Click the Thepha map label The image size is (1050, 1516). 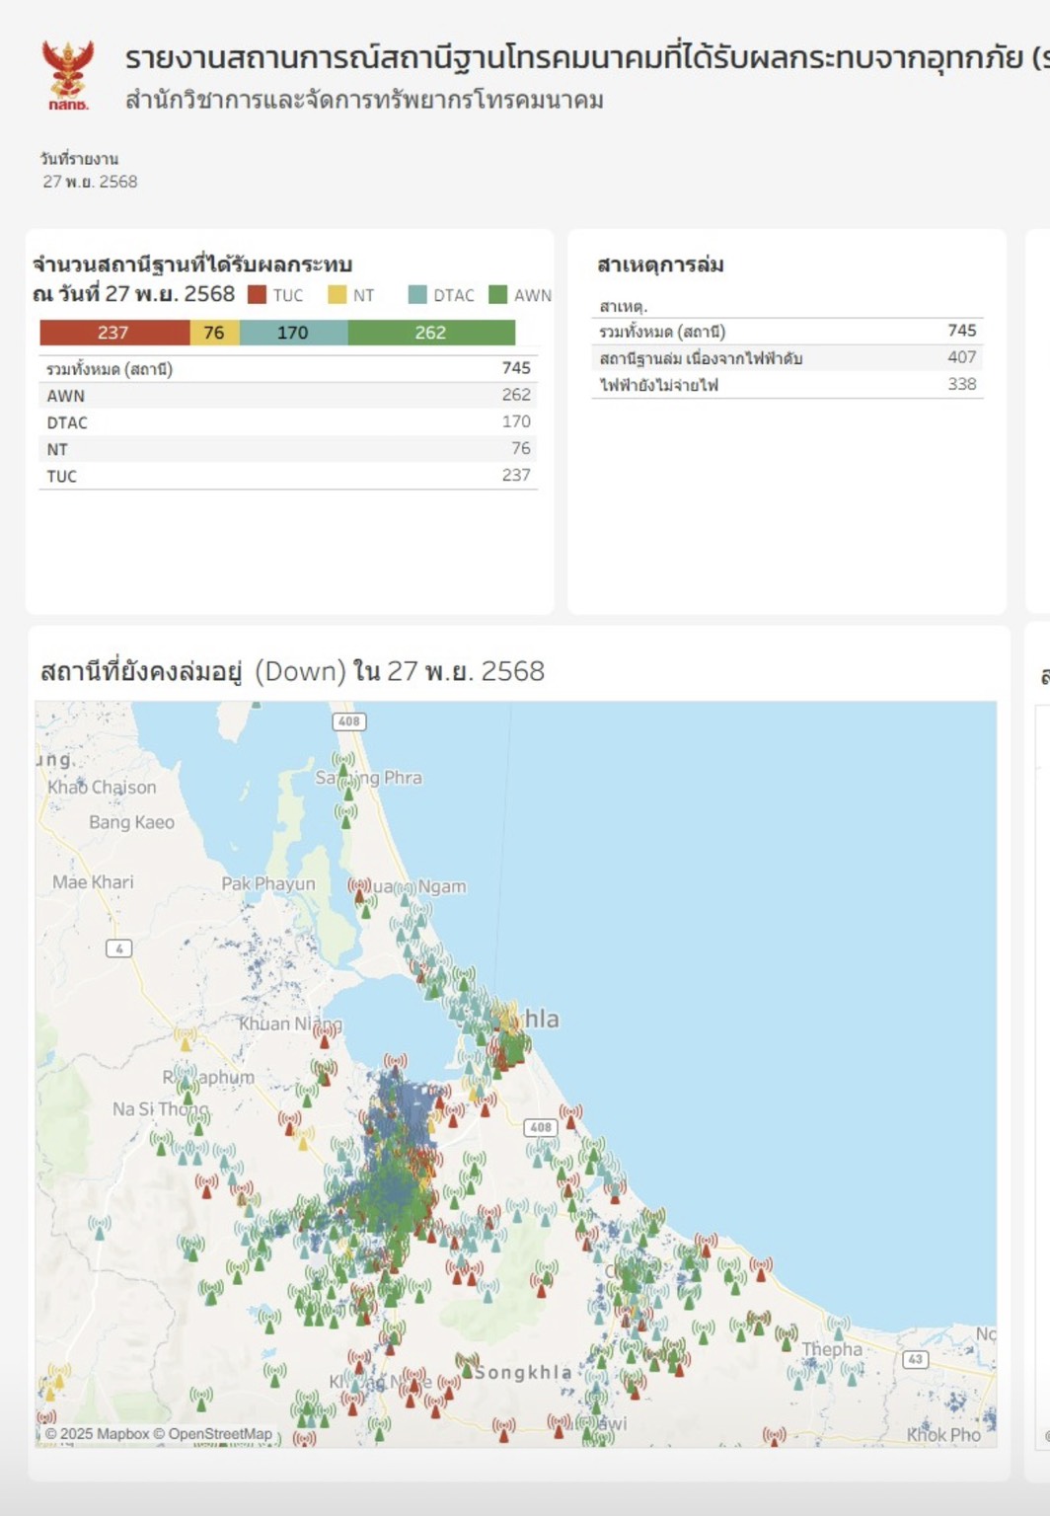tap(832, 1349)
